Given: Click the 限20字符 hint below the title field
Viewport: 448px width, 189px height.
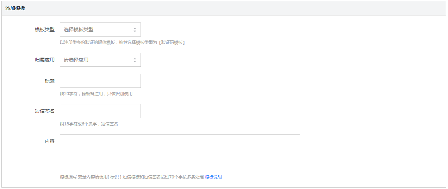Looking at the screenshot, I should click(x=96, y=94).
